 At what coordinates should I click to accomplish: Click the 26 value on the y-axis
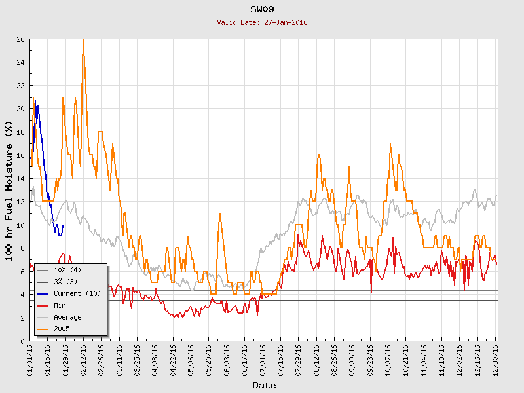tap(21, 39)
